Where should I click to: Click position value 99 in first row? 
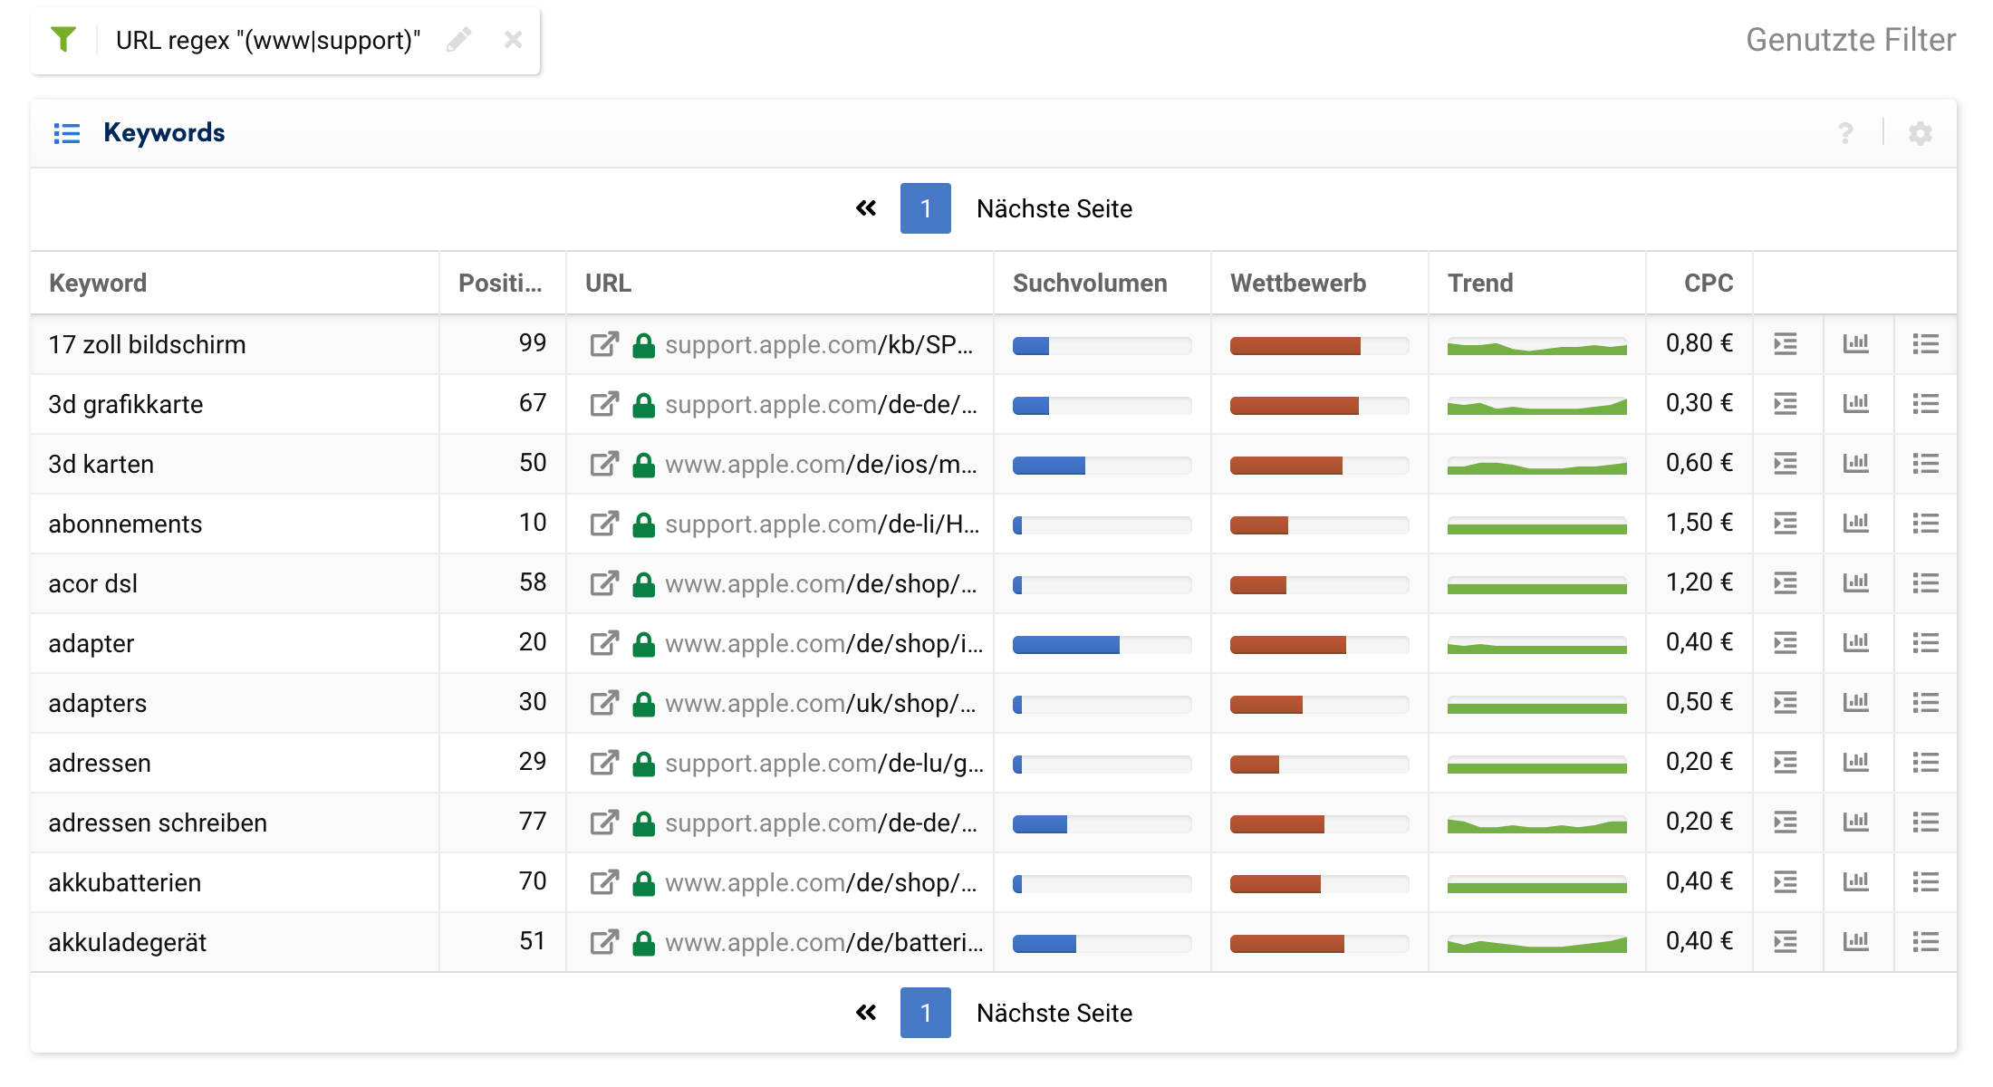pyautogui.click(x=533, y=343)
